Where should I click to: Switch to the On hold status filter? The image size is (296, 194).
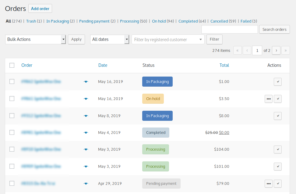pyautogui.click(x=159, y=21)
